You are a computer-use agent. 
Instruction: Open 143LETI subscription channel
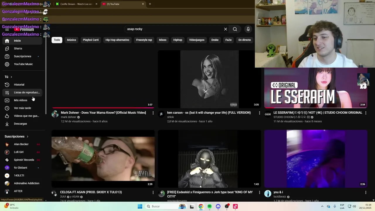pos(23,176)
